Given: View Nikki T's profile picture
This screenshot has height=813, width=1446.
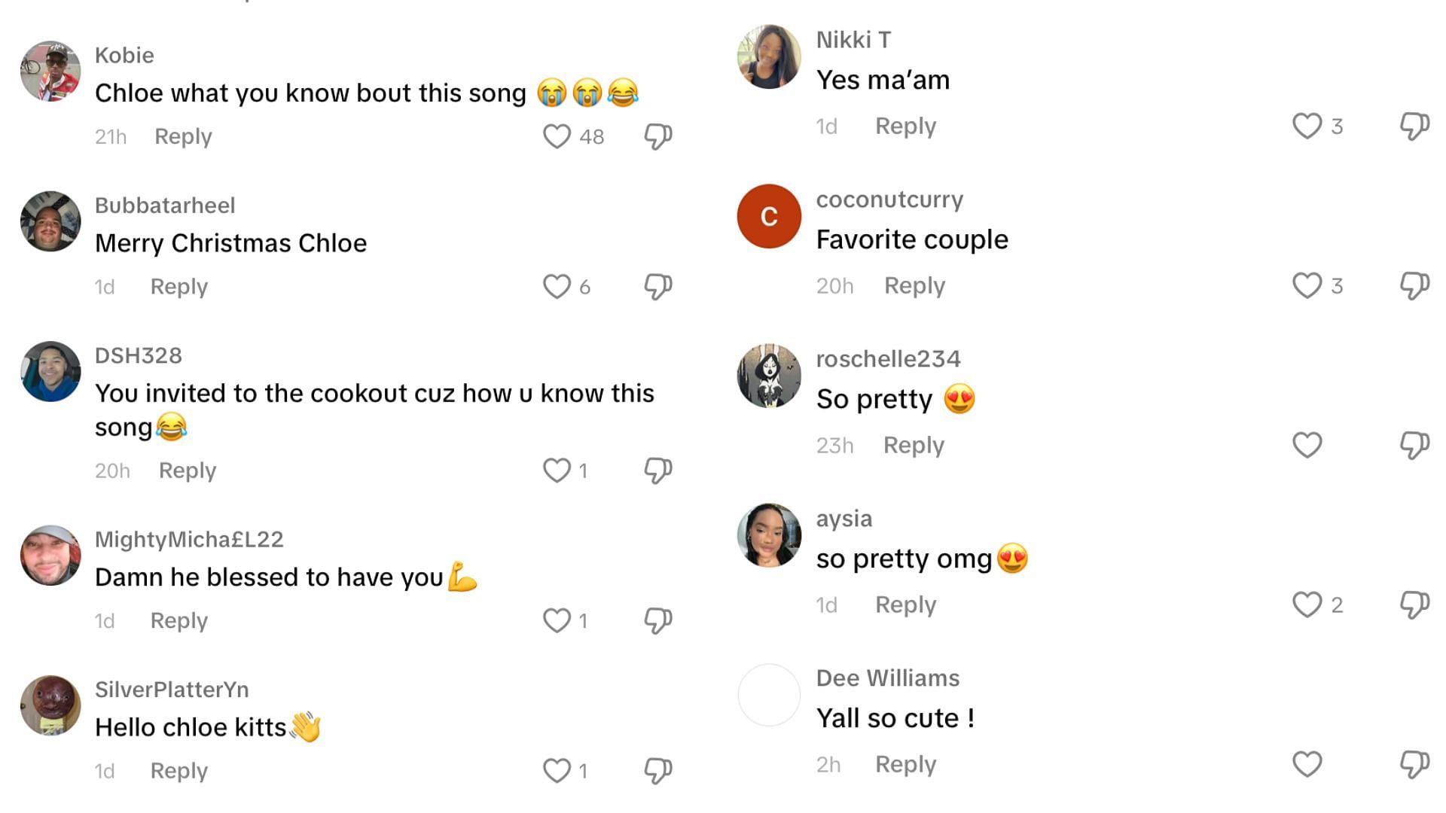Looking at the screenshot, I should [x=770, y=56].
